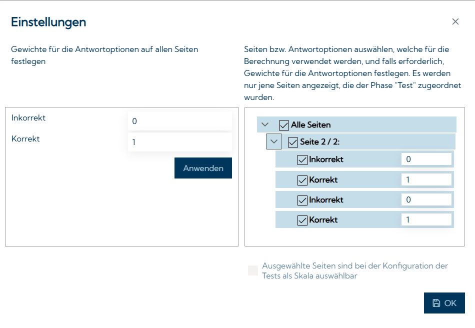Enable the Skala auswählbar checkbox
Image resolution: width=475 pixels, height=328 pixels.
pyautogui.click(x=253, y=270)
